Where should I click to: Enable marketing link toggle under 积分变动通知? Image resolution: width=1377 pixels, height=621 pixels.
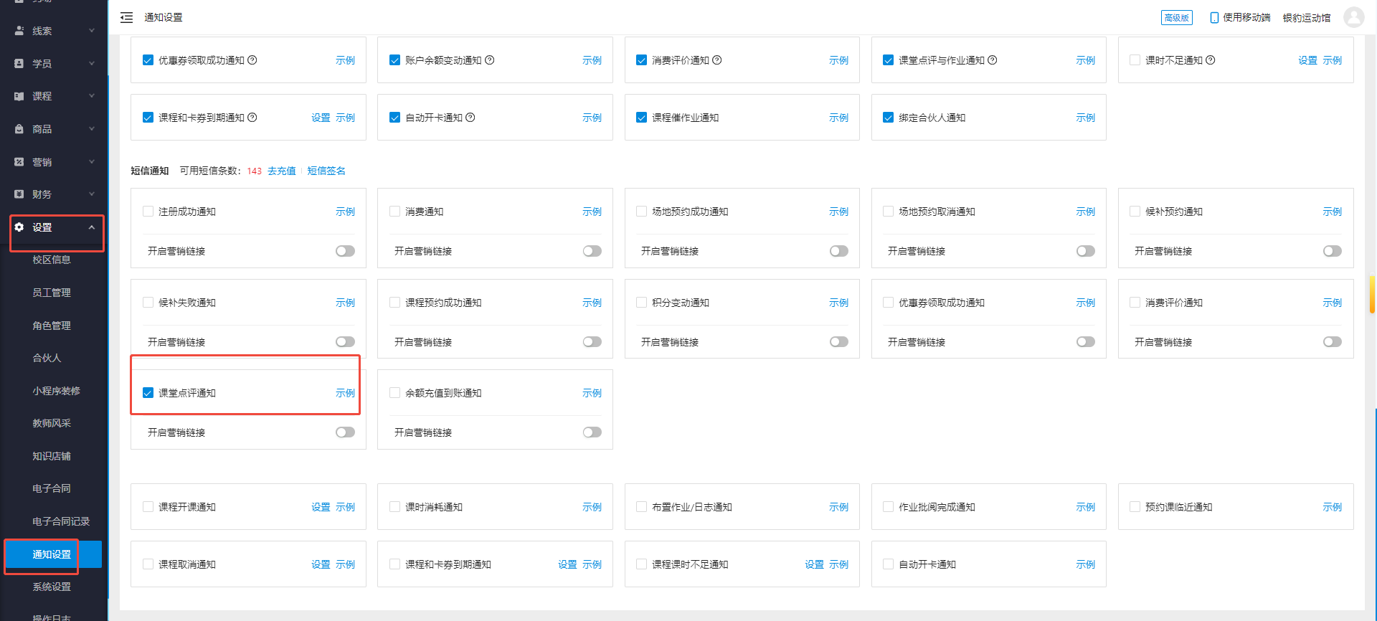(x=839, y=342)
